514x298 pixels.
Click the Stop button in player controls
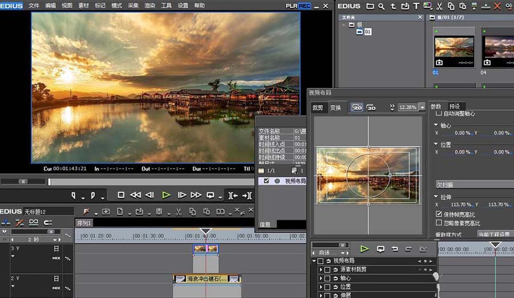point(121,195)
